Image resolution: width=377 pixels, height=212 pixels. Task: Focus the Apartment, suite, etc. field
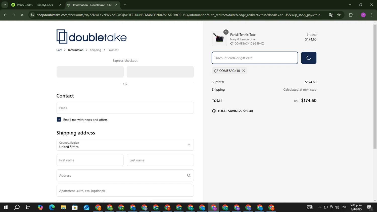(125, 191)
